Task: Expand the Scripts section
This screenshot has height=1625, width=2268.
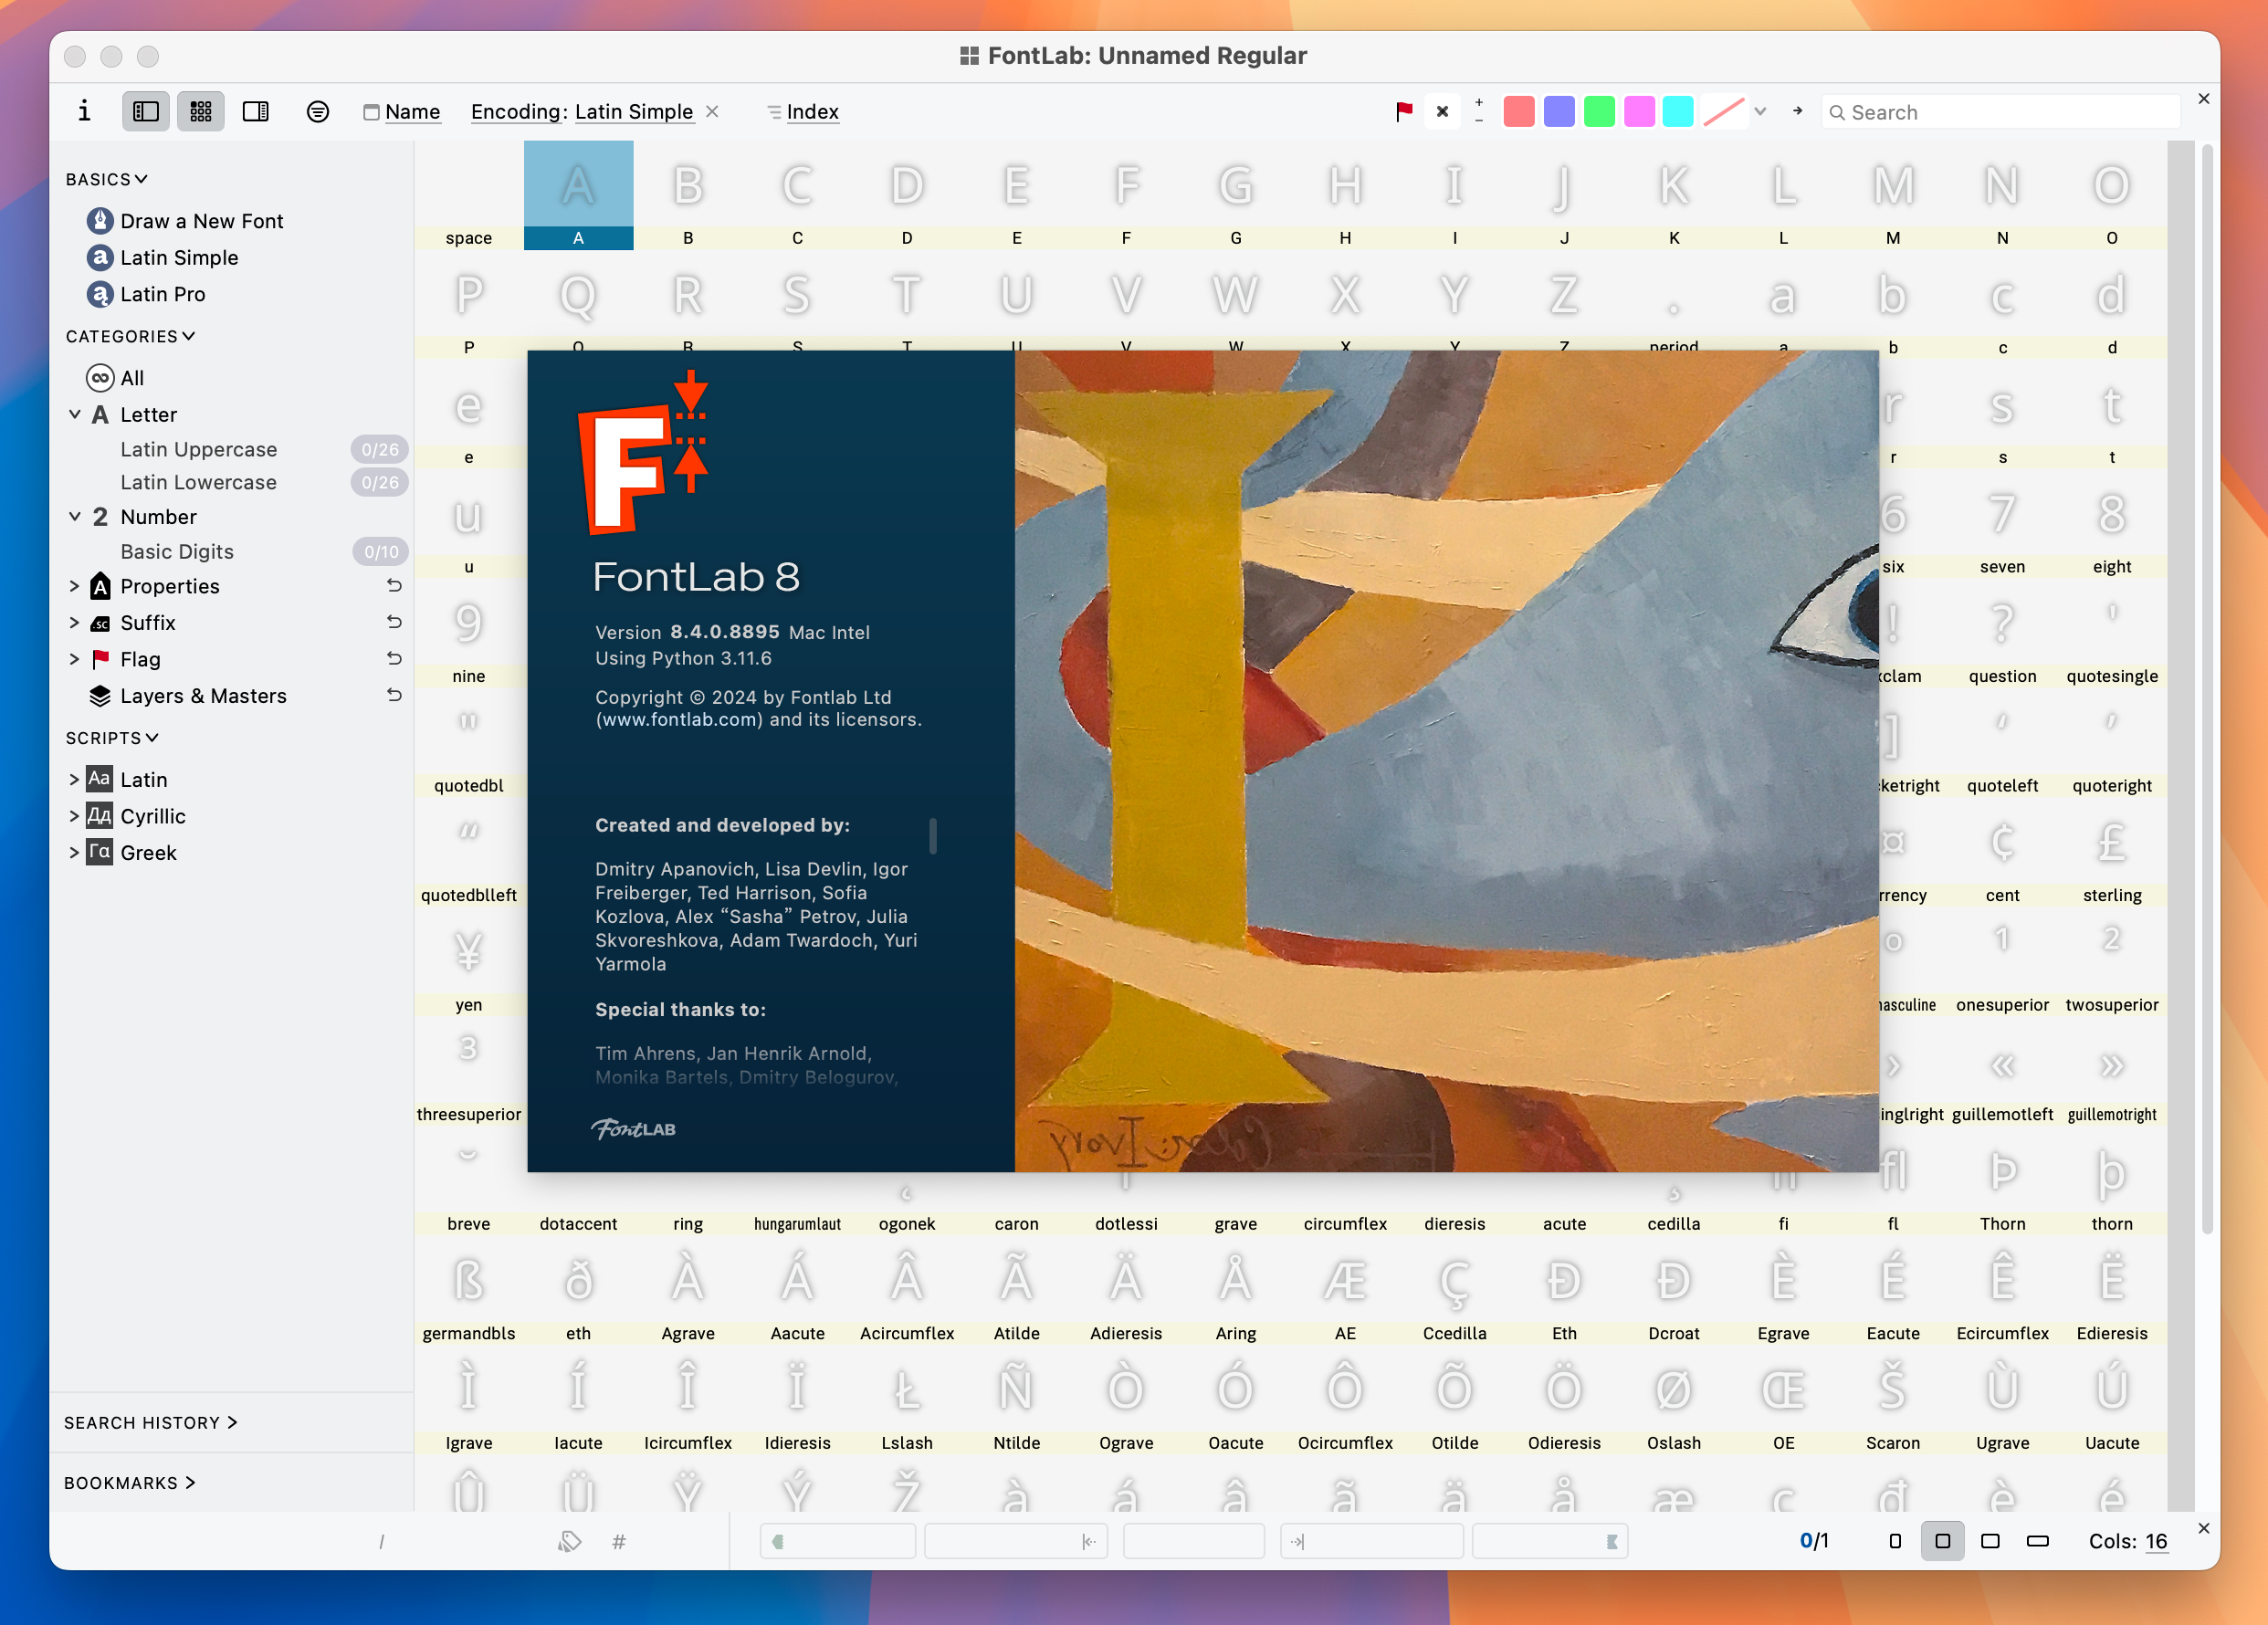Action: [107, 737]
